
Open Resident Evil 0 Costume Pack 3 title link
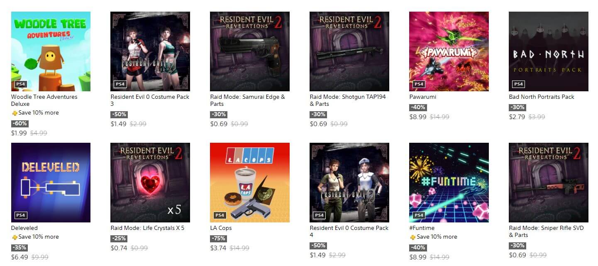(x=150, y=100)
